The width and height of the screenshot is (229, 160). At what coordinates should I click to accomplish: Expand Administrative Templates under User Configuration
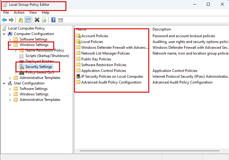click(x=10, y=100)
